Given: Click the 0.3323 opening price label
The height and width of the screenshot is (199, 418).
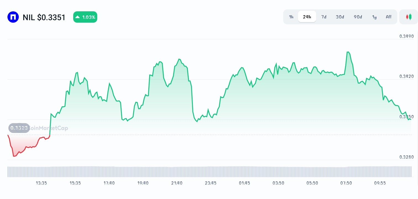Looking at the screenshot, I should (x=19, y=128).
